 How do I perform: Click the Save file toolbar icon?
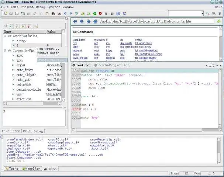(17, 14)
